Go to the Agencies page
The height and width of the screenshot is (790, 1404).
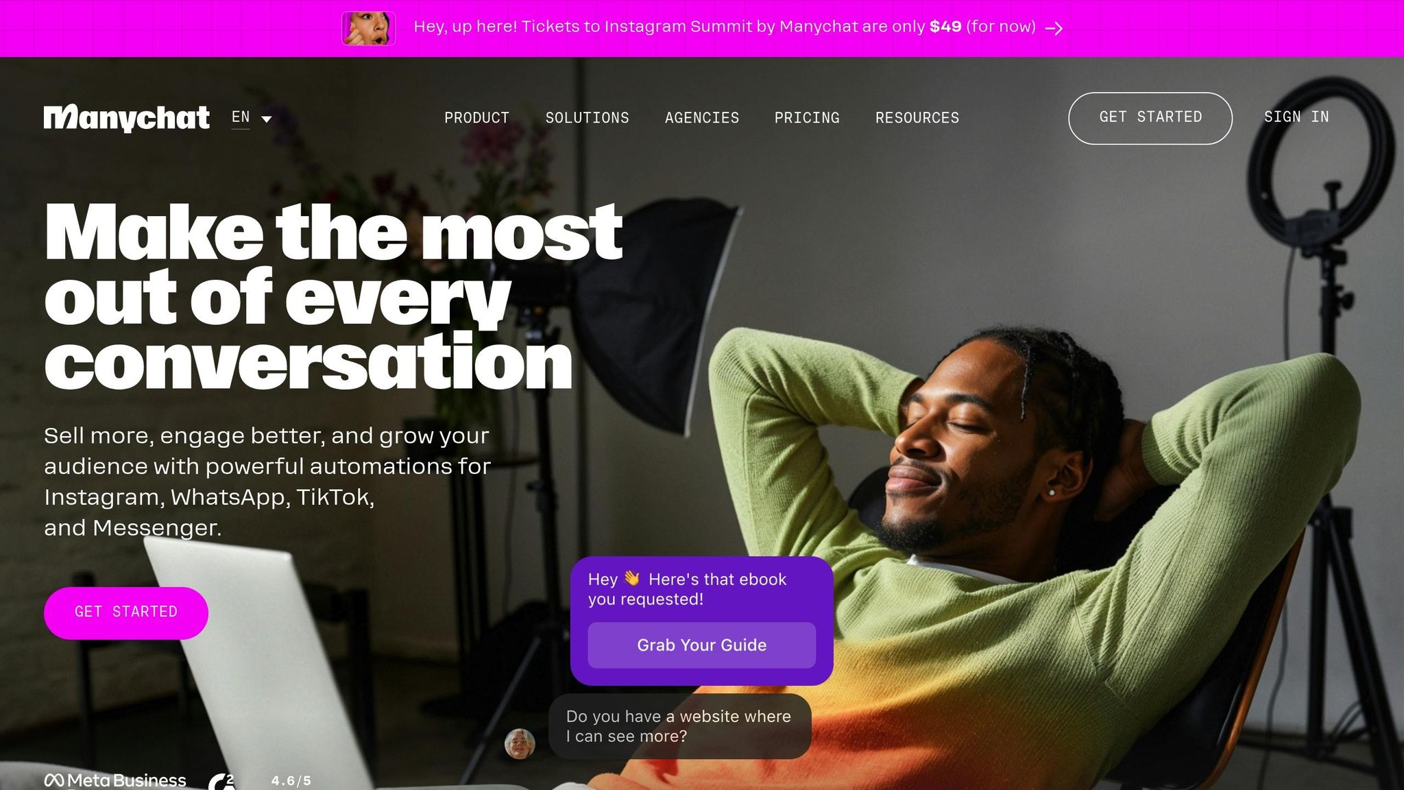click(x=702, y=118)
